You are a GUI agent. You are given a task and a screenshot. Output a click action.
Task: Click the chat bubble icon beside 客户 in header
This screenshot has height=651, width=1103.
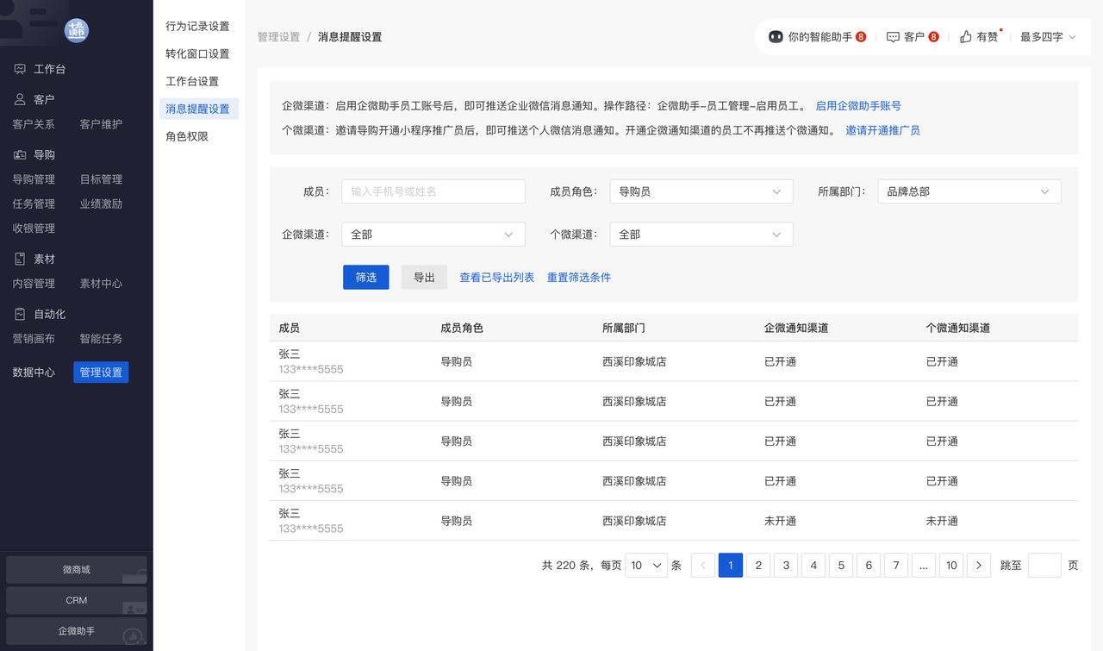(893, 37)
